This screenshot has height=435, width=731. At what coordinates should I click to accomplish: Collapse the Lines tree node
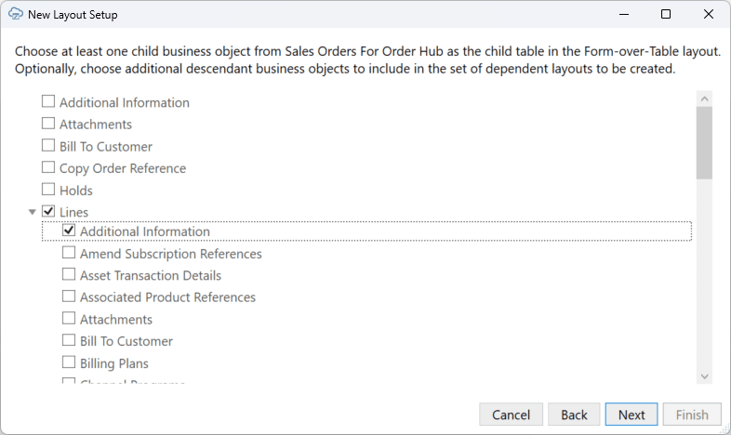33,213
